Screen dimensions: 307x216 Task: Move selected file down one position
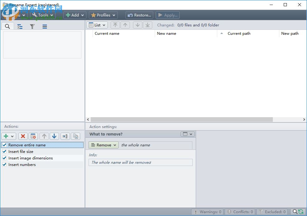[x=138, y=25]
